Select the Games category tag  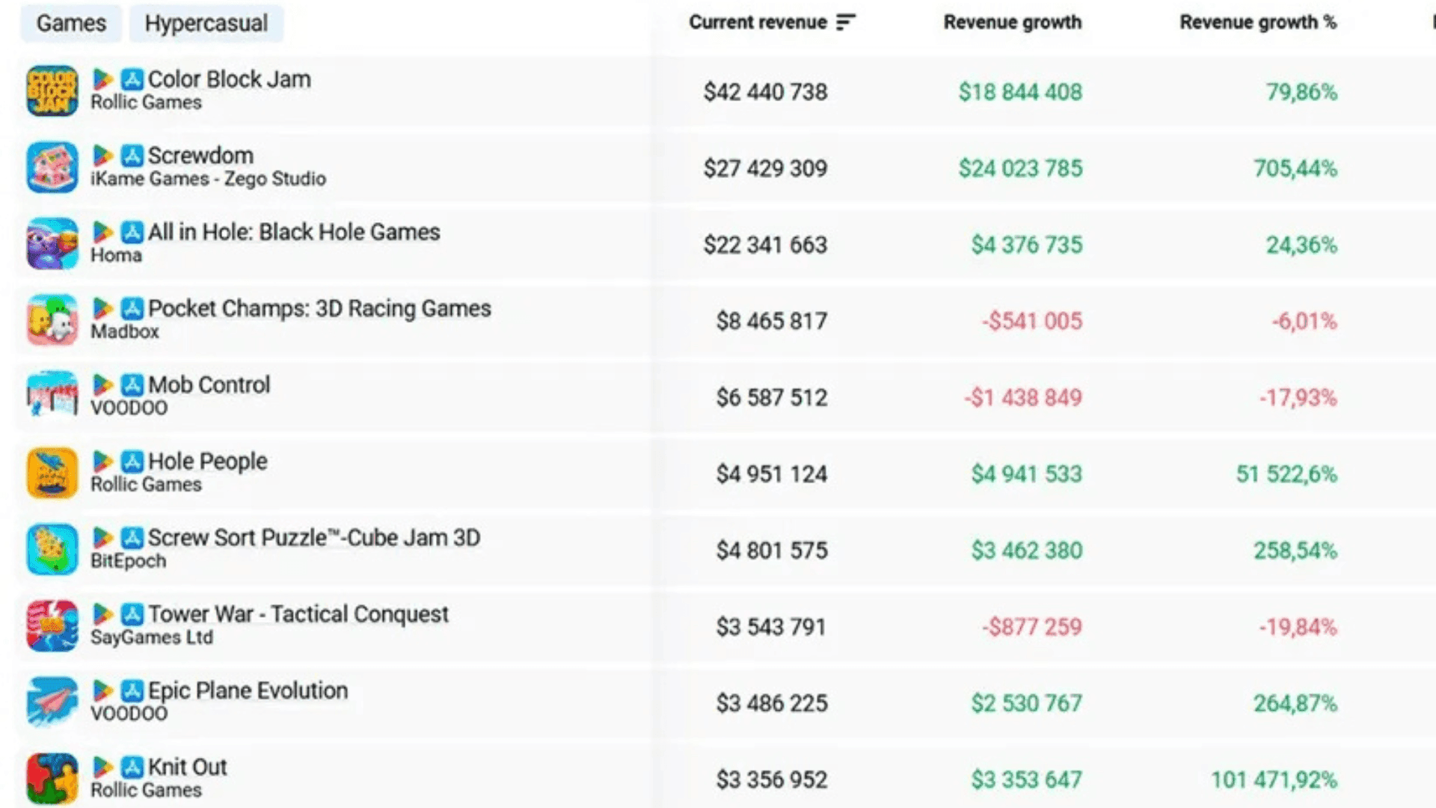click(71, 23)
